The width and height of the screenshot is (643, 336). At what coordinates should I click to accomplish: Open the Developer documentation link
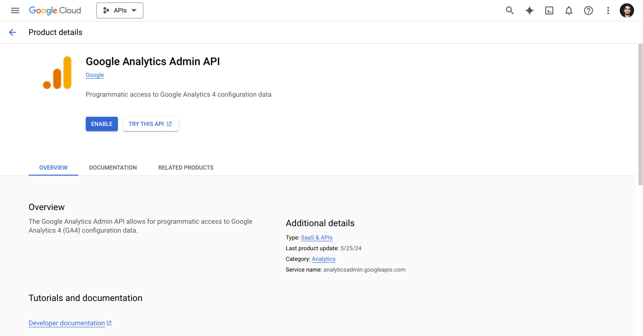click(x=67, y=323)
